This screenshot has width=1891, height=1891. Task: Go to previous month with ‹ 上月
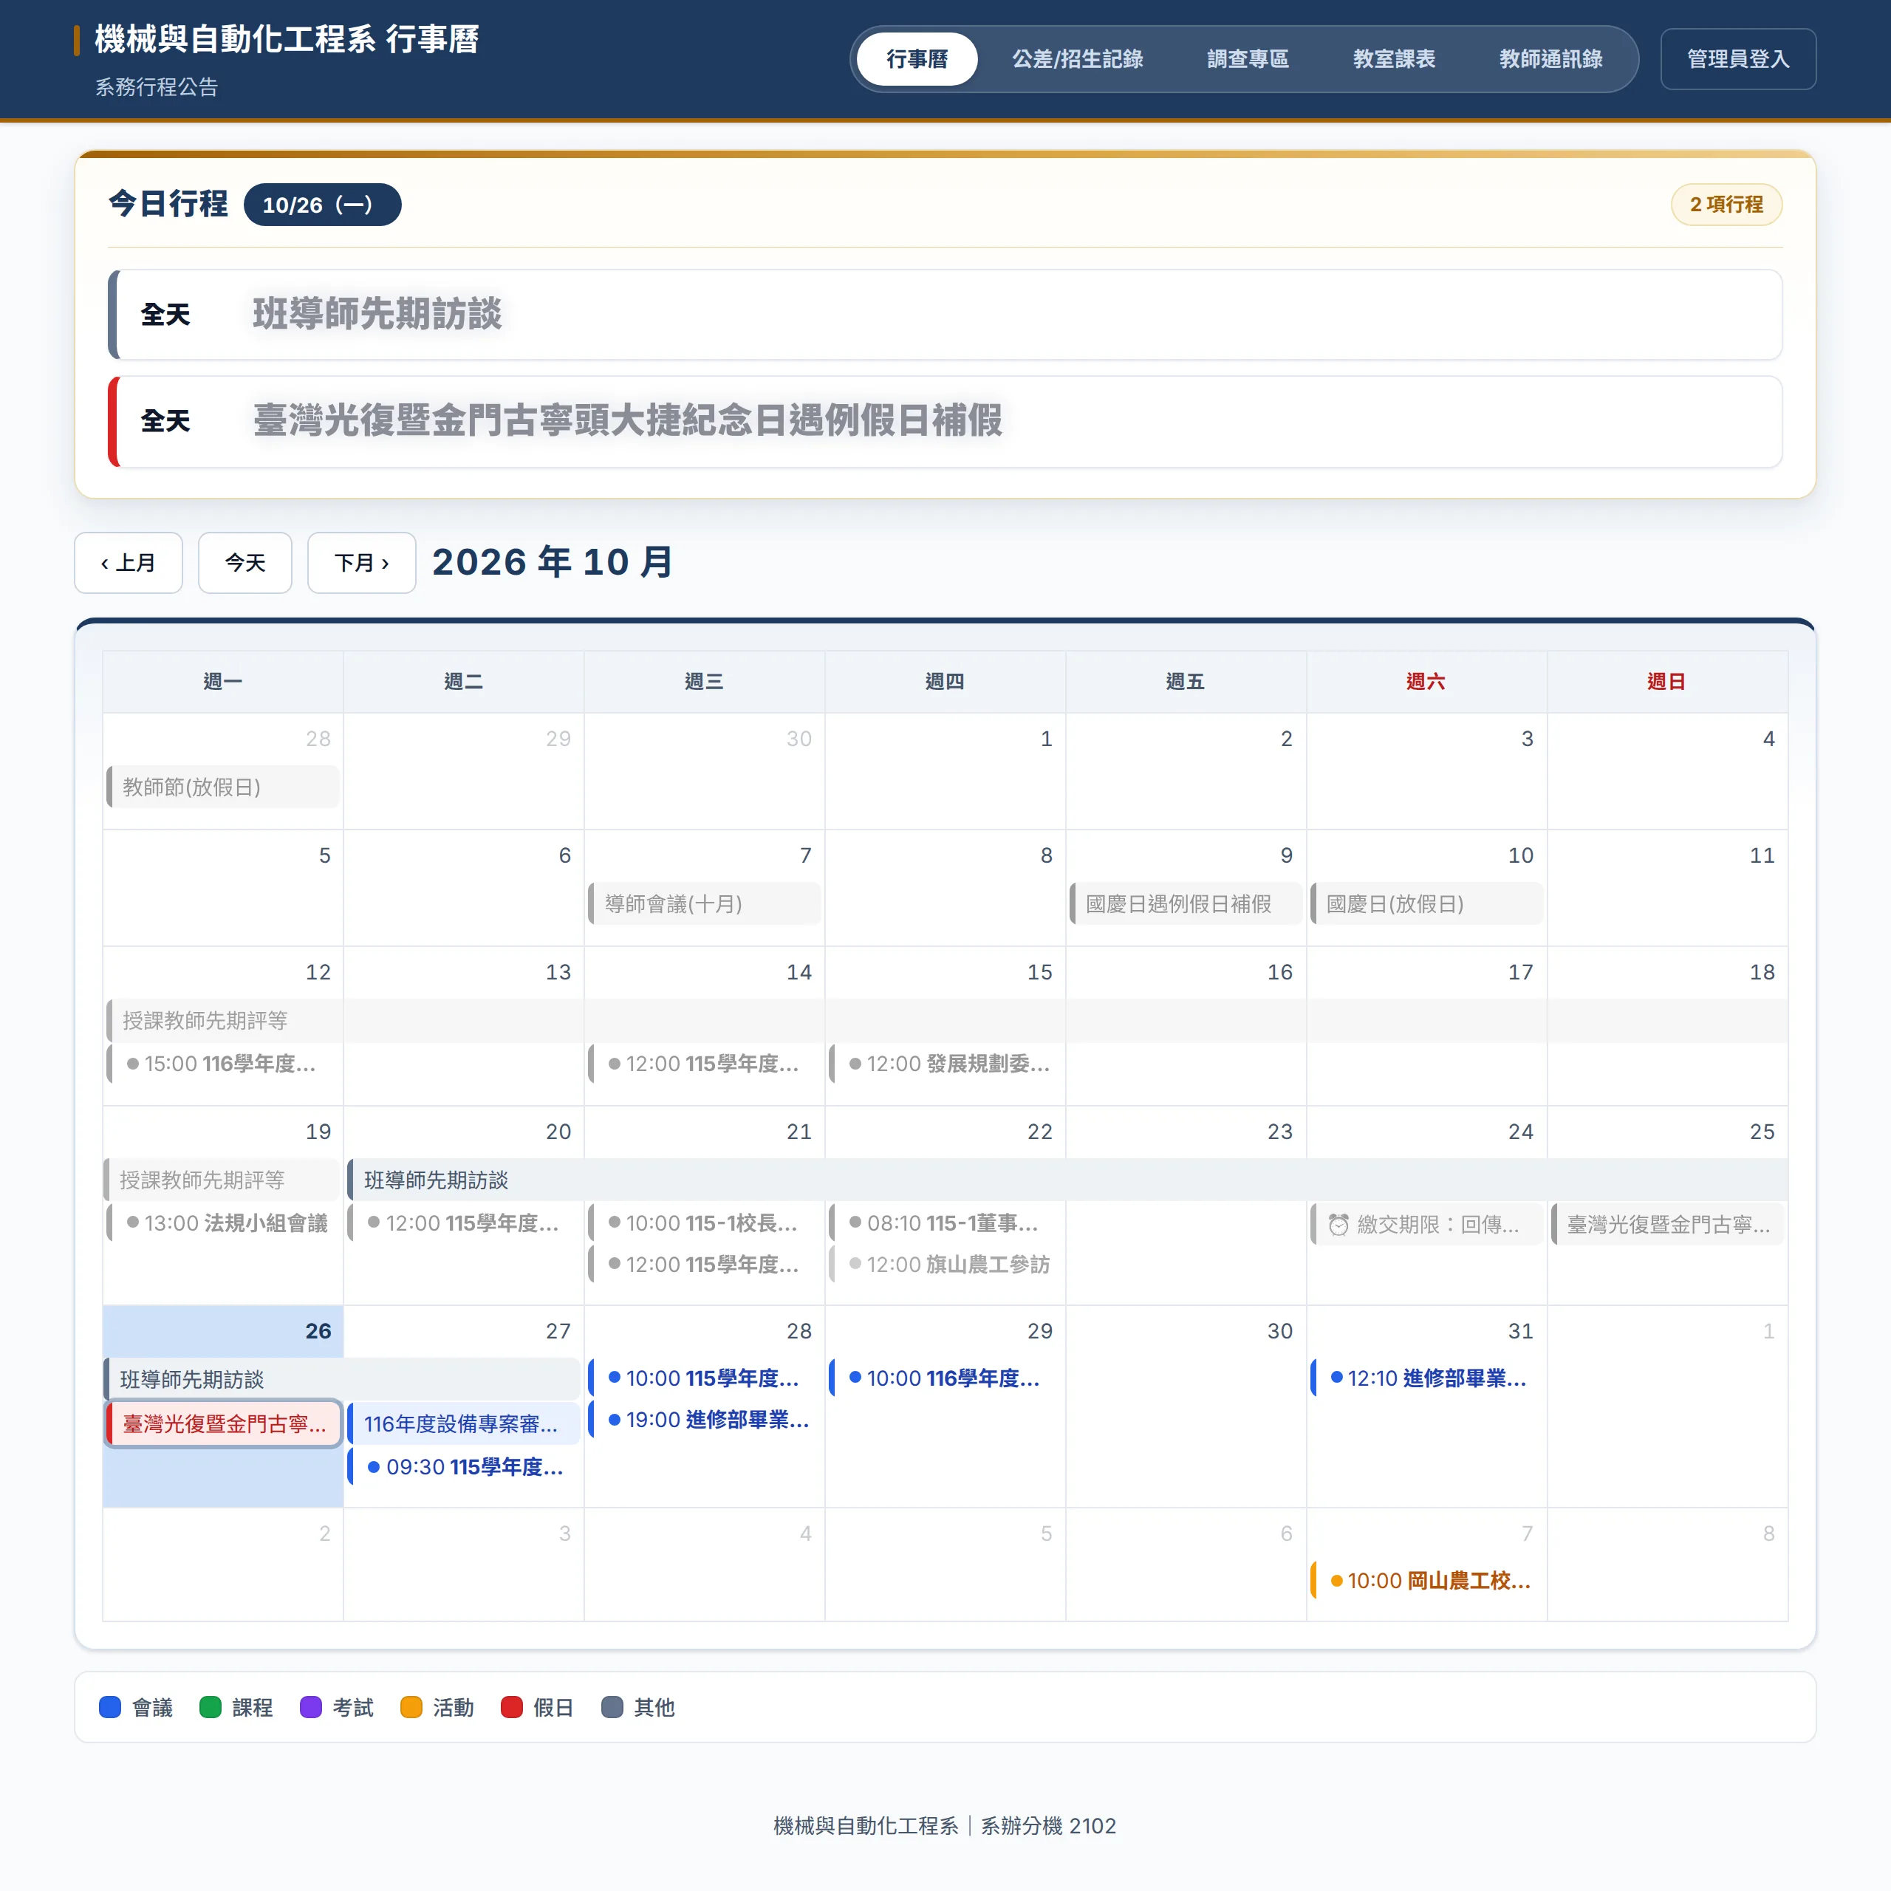click(x=129, y=563)
